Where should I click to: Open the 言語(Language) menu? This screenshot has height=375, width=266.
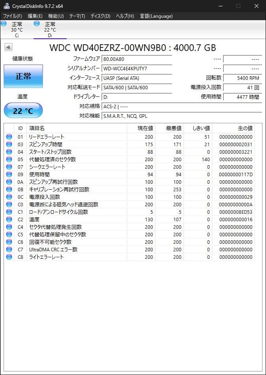click(x=156, y=16)
